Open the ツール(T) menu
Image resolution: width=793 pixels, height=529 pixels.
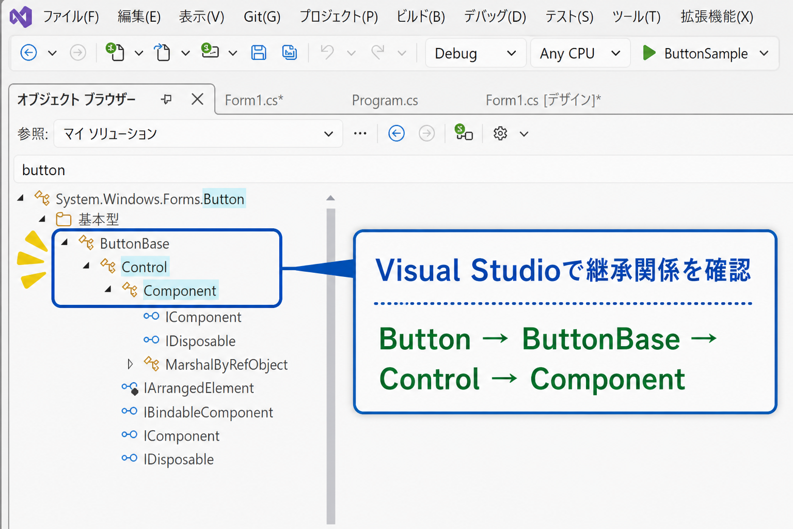pyautogui.click(x=637, y=17)
